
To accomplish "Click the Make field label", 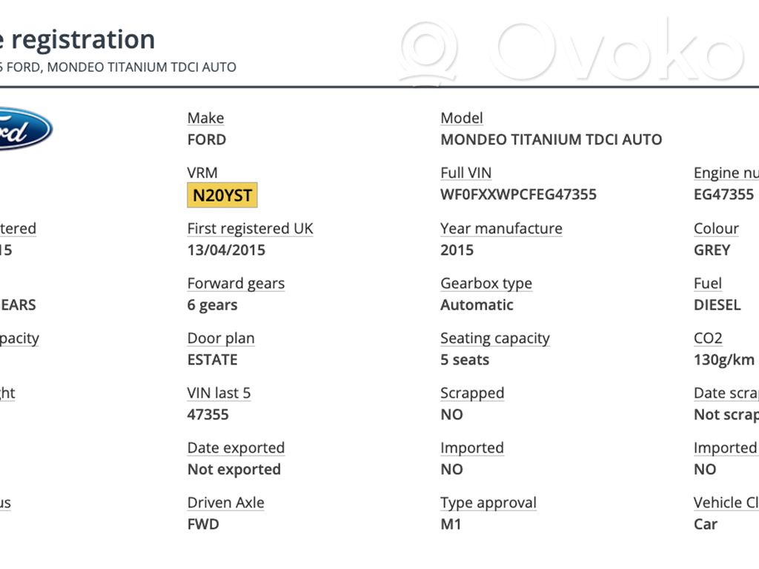I will point(206,118).
